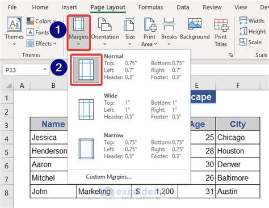Viewport: 269px width, 208px height.
Task: Open Custom Margins option
Action: tap(108, 177)
